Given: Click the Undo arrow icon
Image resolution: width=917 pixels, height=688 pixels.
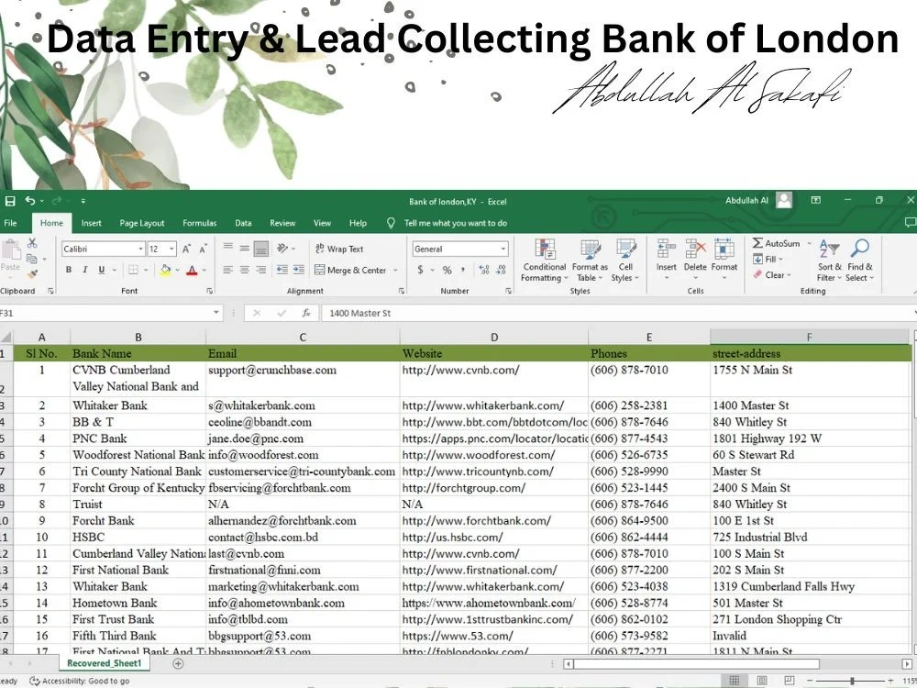Looking at the screenshot, I should pyautogui.click(x=30, y=201).
